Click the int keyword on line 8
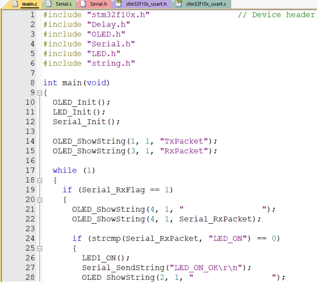 coord(50,83)
